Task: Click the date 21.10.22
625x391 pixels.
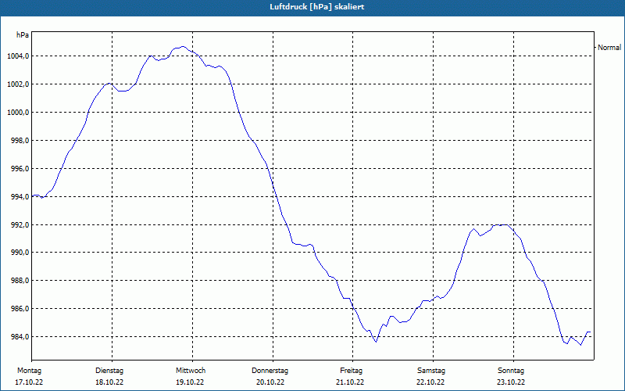Action: point(350,382)
